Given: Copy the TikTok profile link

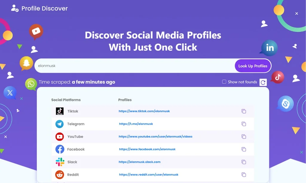Looking at the screenshot, I should tap(244, 111).
